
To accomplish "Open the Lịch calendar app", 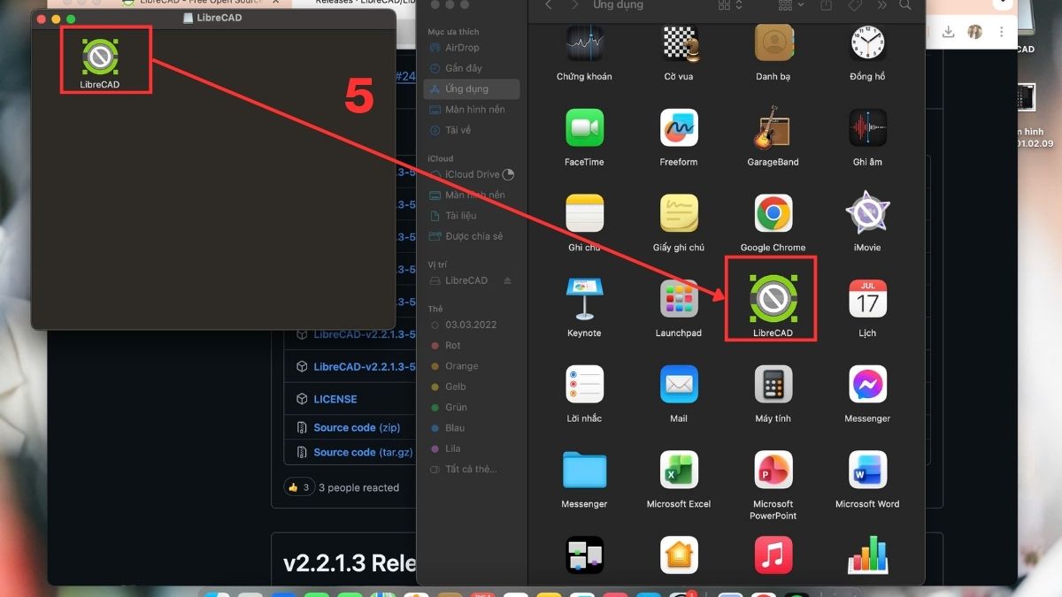I will click(867, 299).
